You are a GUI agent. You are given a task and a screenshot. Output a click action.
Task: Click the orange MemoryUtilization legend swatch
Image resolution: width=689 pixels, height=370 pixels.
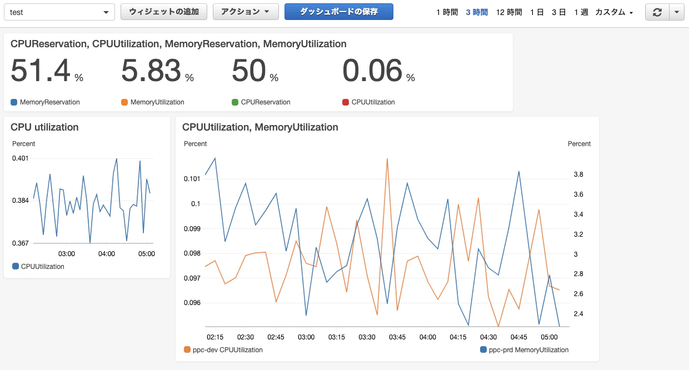124,102
